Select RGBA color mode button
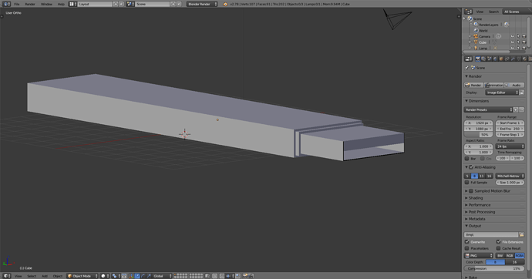Viewport: 532px width, 279px height. 520,256
